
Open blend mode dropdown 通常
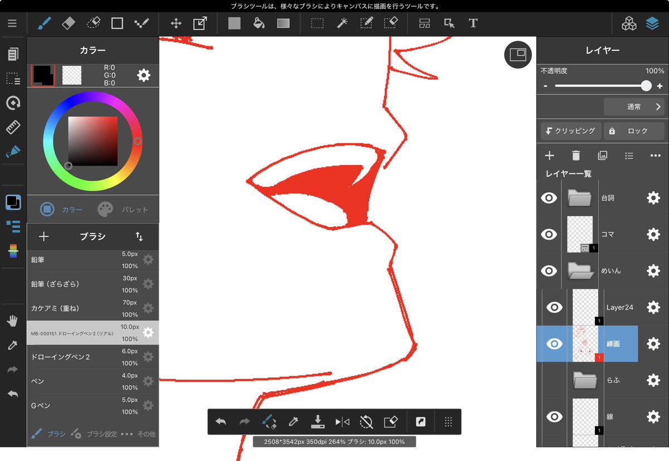coord(634,106)
